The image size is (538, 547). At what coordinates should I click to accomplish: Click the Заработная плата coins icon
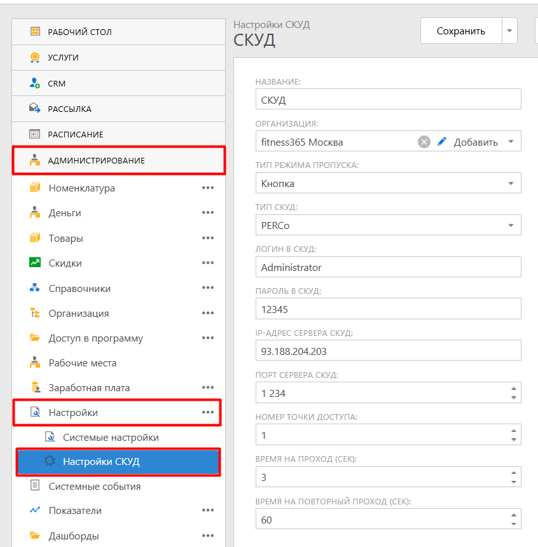(35, 387)
